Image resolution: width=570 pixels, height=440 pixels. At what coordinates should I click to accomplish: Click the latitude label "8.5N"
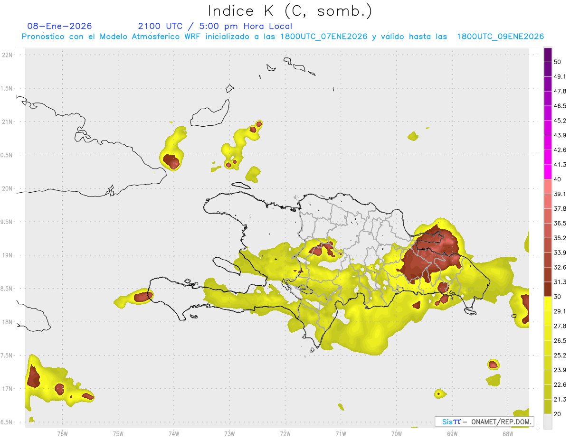7,289
